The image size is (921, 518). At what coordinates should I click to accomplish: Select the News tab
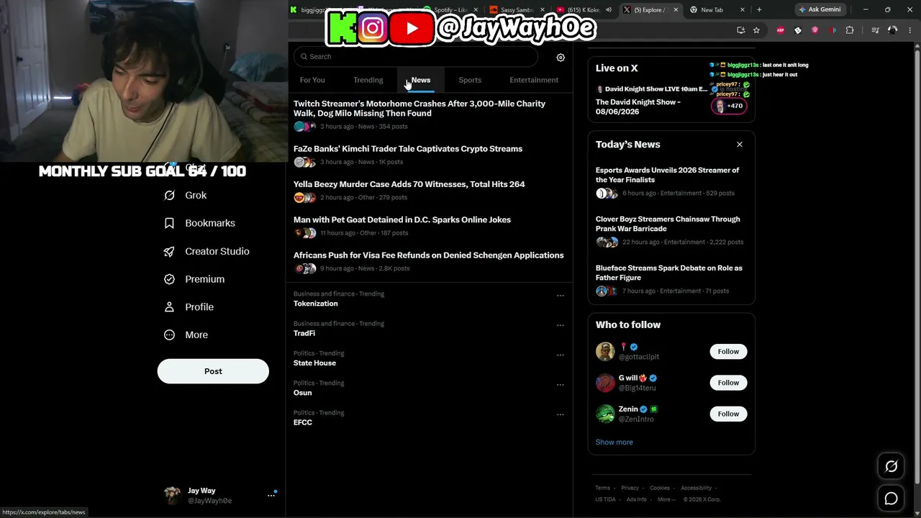click(421, 80)
